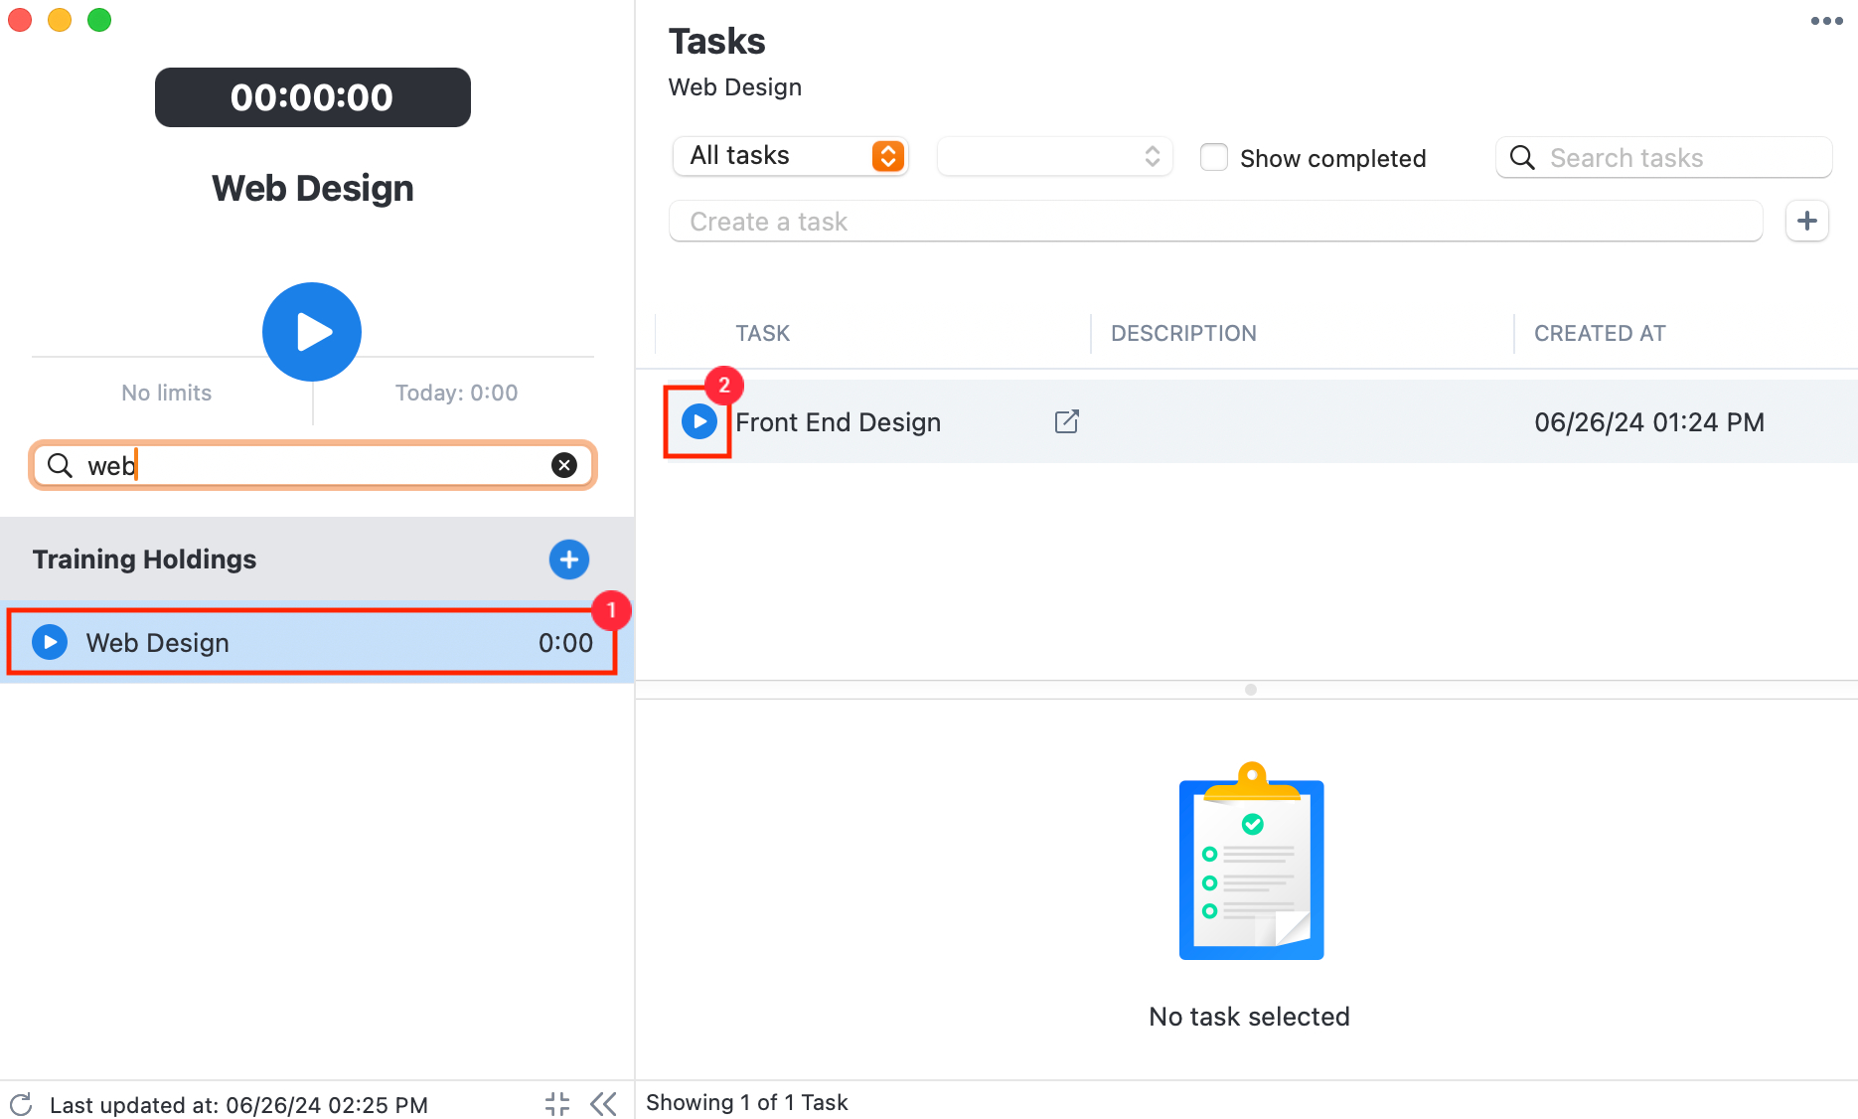
Task: Clear the project search text
Action: click(564, 464)
